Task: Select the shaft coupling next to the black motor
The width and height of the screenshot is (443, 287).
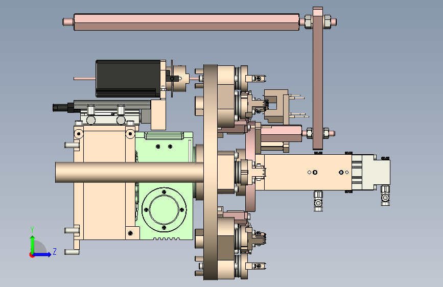Action: pos(180,79)
